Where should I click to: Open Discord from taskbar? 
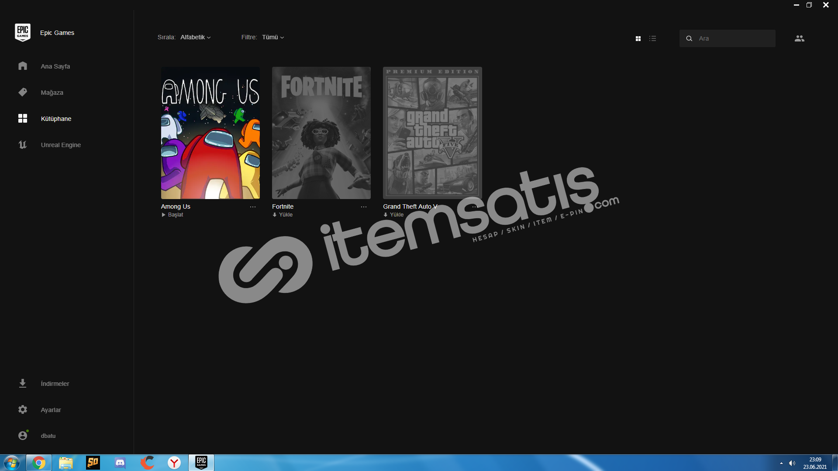coord(120,463)
